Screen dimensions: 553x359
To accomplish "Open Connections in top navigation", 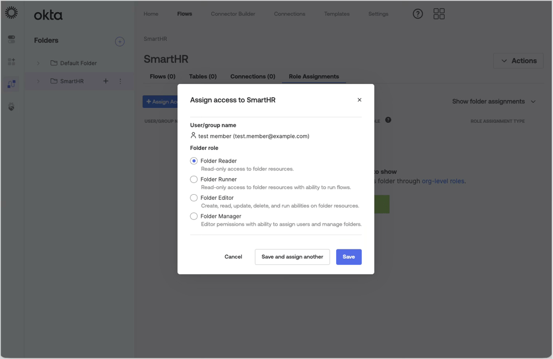I will point(290,14).
